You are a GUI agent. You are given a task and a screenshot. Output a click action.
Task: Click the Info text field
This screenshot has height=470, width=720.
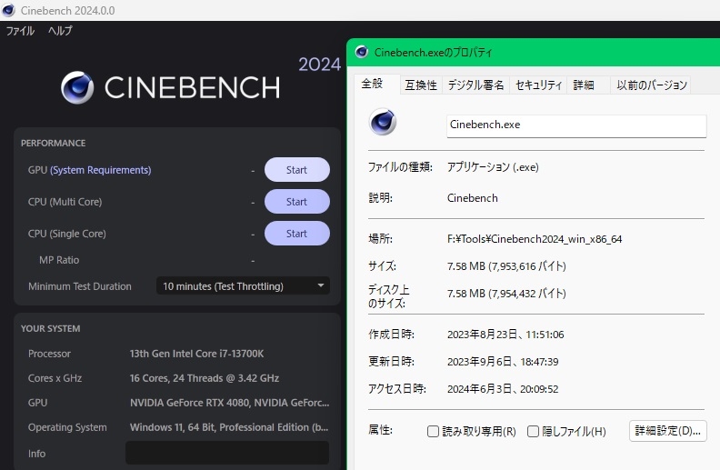227,453
